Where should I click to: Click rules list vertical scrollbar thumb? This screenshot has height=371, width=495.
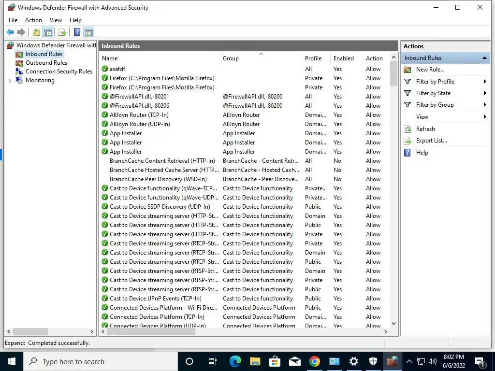click(393, 73)
